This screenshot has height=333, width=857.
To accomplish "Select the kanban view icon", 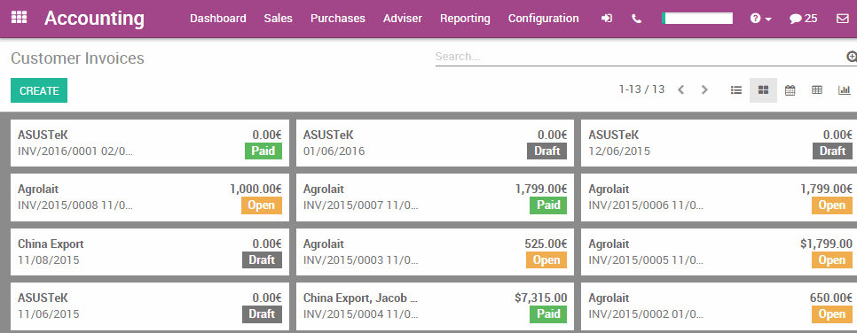I will (763, 90).
